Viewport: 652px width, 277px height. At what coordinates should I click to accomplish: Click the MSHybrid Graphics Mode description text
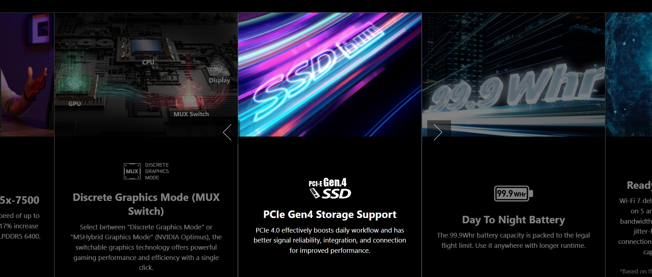tap(146, 247)
